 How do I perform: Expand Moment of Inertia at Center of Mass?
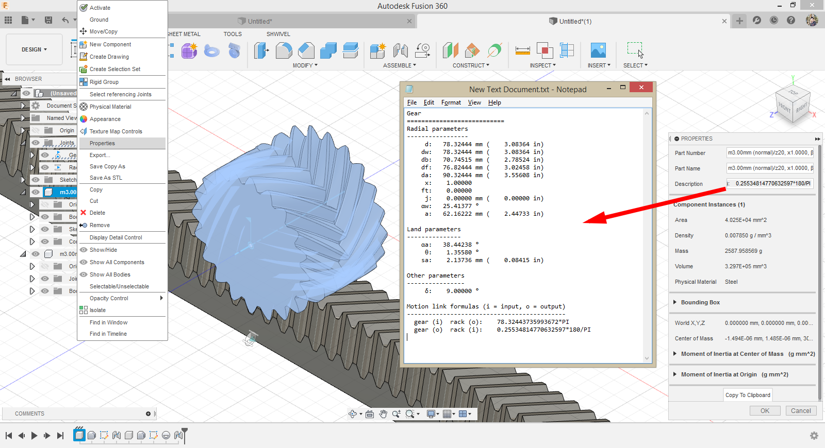[x=675, y=354]
